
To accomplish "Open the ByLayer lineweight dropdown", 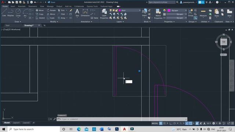I will click(186, 14).
